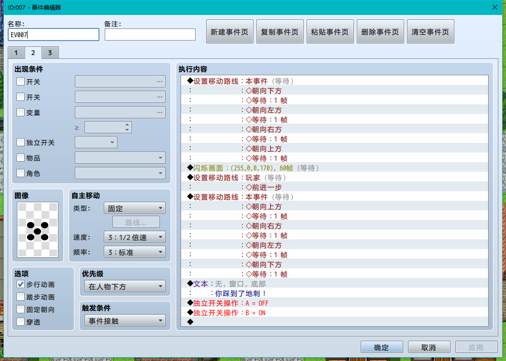Viewport: 506px width, 361px height.
Task: Select the 设置移动路线：玩家 command line
Action: click(x=335, y=178)
